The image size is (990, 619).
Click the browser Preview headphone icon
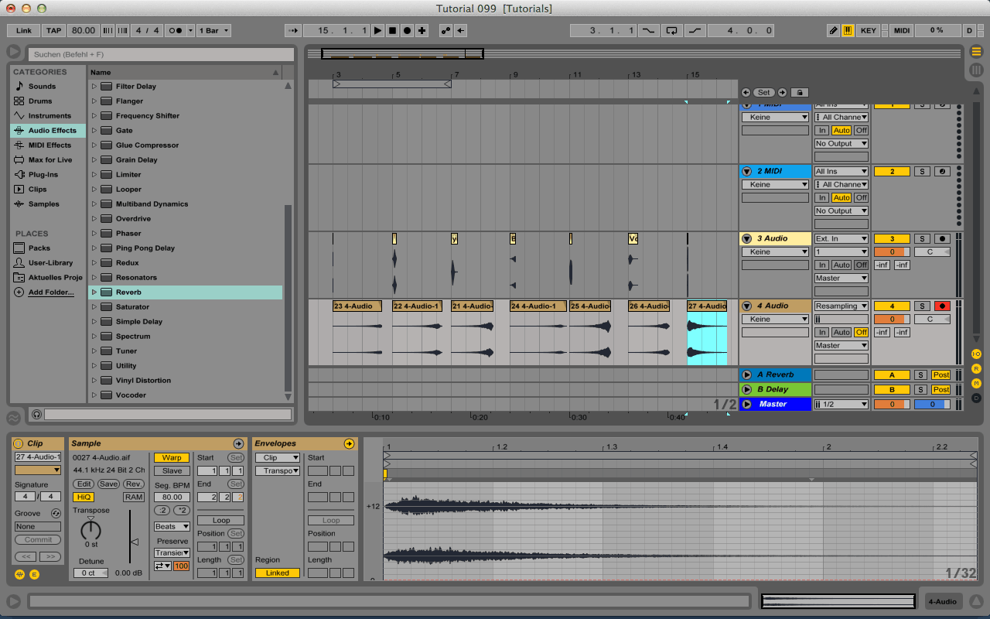point(36,415)
